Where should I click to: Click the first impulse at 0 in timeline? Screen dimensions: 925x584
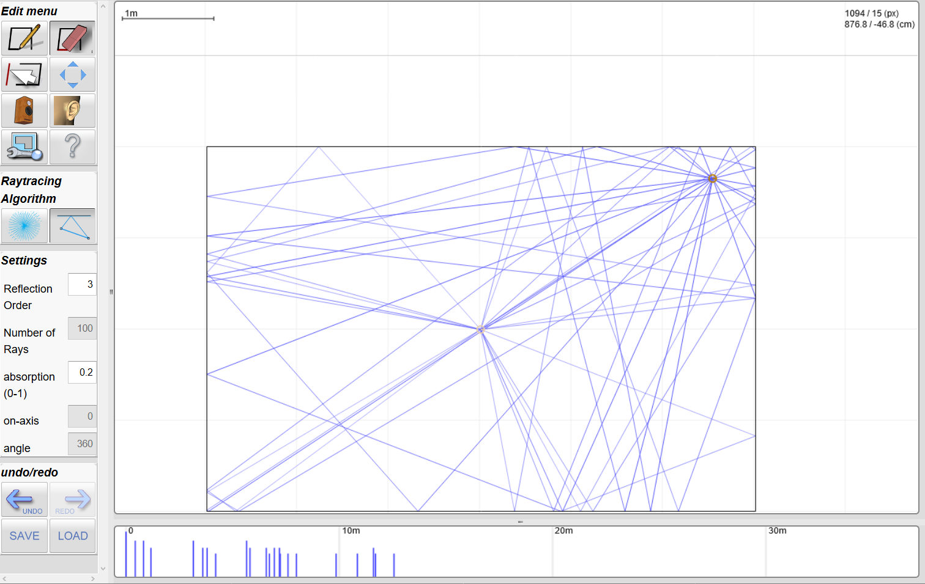click(126, 553)
